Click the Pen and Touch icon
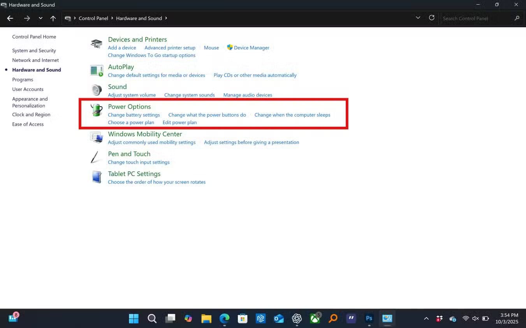The height and width of the screenshot is (328, 526). coord(95,157)
